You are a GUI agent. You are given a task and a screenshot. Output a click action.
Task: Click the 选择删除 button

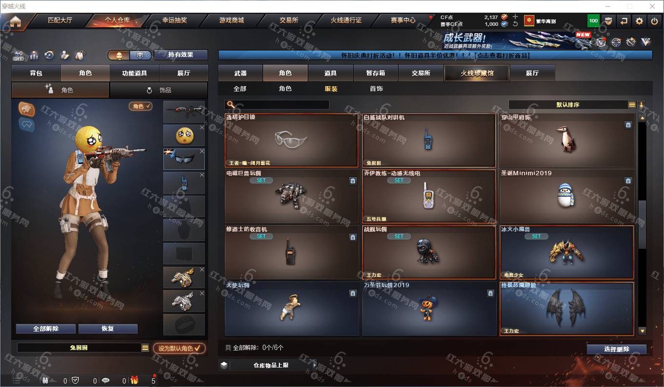click(617, 349)
